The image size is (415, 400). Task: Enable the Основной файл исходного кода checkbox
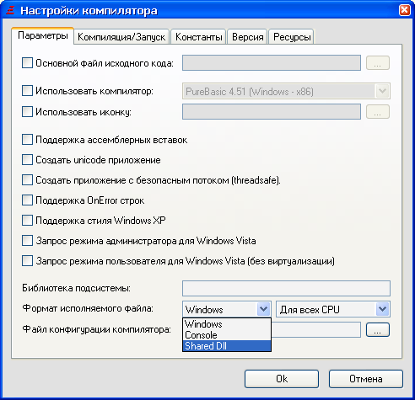pyautogui.click(x=27, y=63)
